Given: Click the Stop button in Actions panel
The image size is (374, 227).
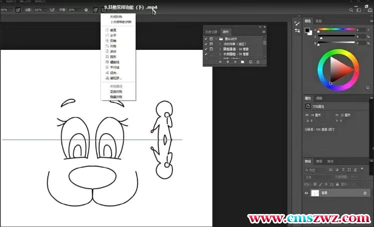Looking at the screenshot, I should (x=220, y=62).
